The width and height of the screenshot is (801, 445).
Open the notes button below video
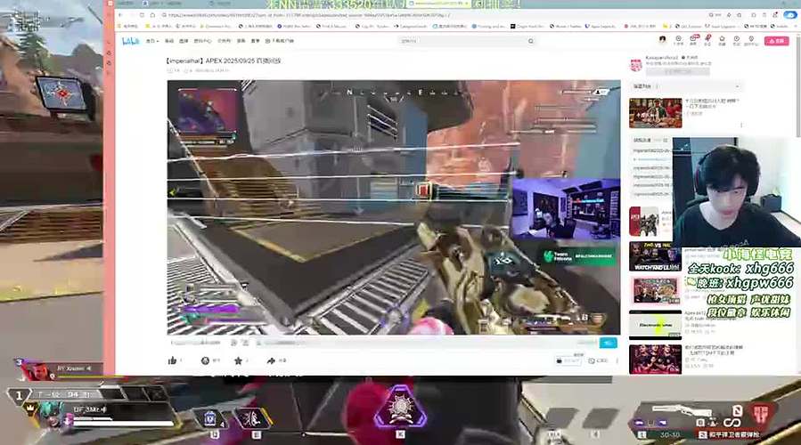598,360
